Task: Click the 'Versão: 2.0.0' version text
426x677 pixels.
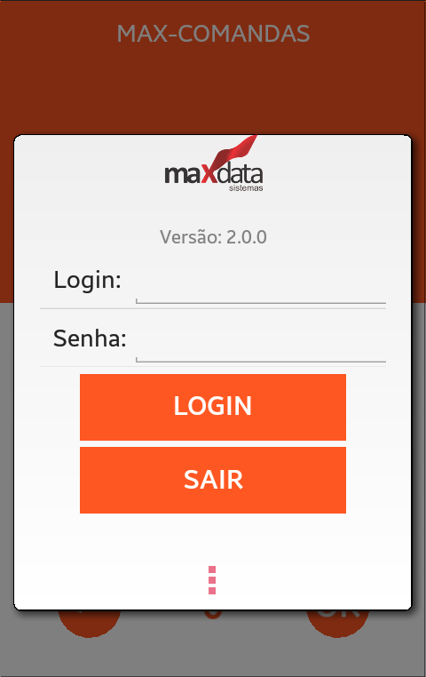Action: (x=213, y=237)
